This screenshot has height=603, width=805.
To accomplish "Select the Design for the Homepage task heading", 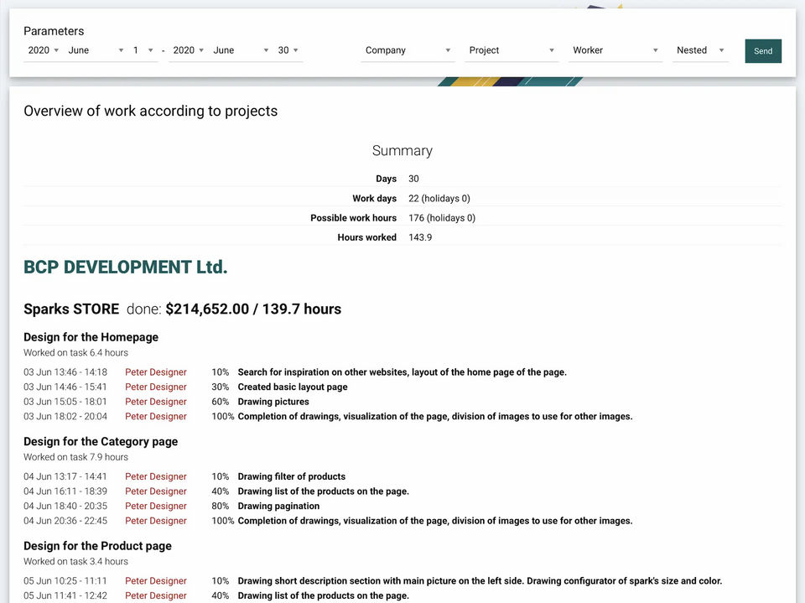I will [91, 337].
